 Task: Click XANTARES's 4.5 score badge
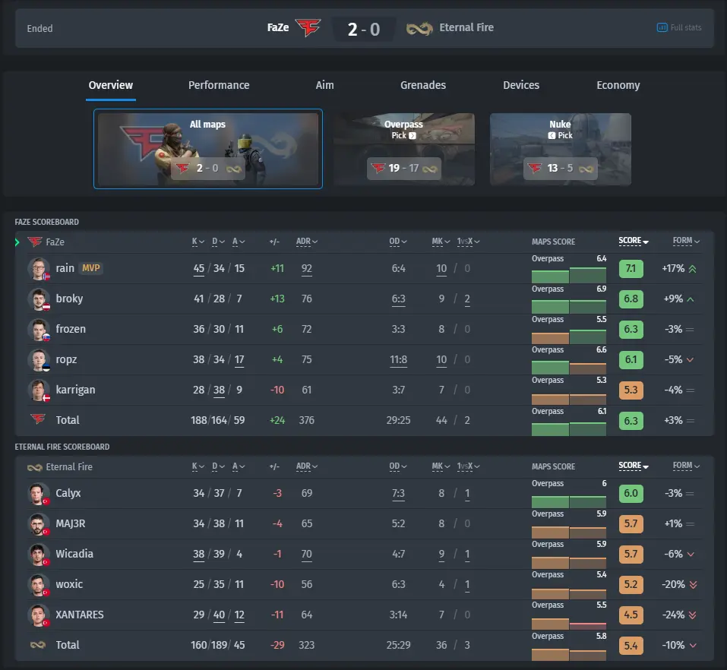coord(631,615)
